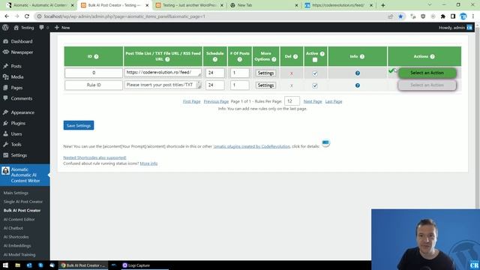The image size is (480, 270).
Task: Switch to the New Tab browser tab
Action: (263, 5)
